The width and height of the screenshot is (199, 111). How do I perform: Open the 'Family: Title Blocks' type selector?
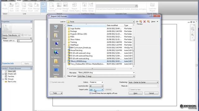pyautogui.click(x=11, y=35)
